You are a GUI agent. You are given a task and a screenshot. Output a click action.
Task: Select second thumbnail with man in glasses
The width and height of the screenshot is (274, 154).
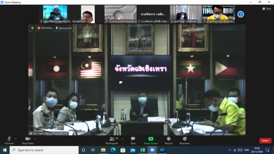coord(88,14)
